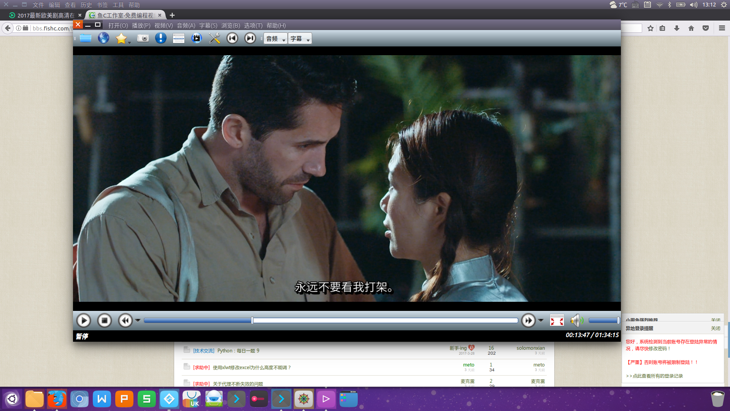Open the 视频(V) menu

(x=163, y=25)
